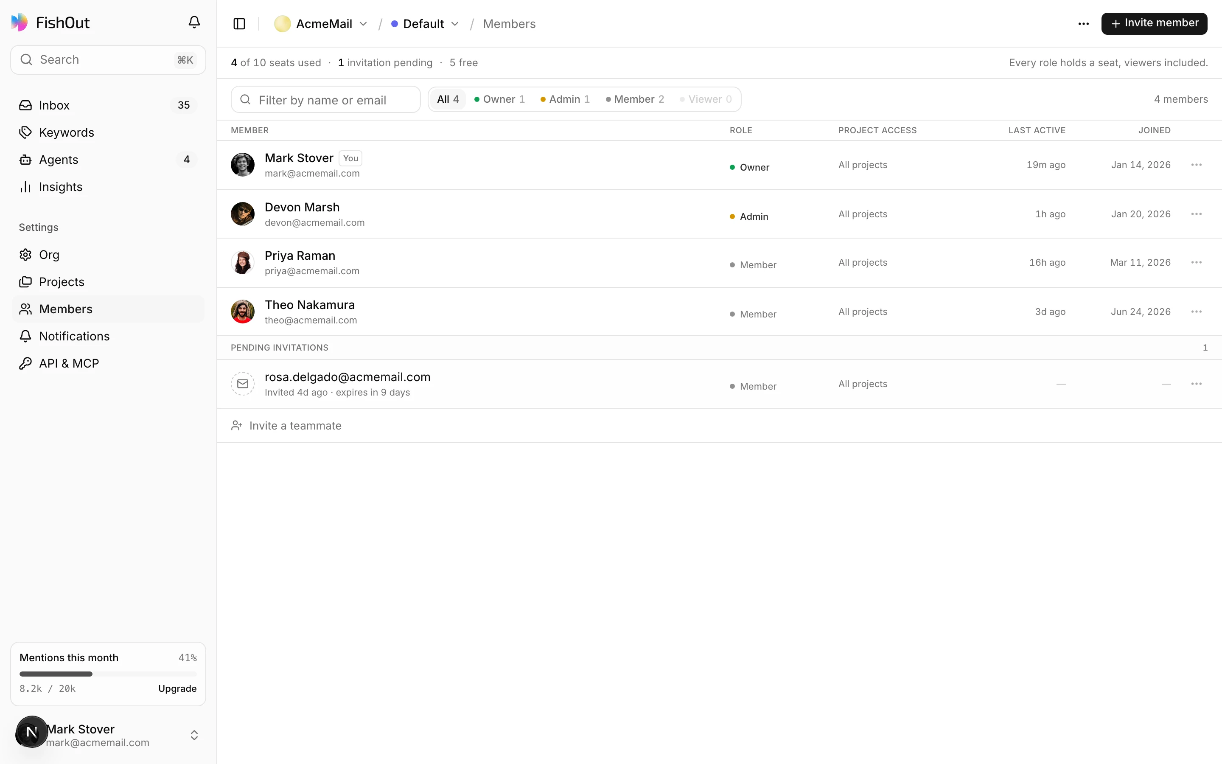This screenshot has height=764, width=1222.
Task: Open Projects settings
Action: pos(108,282)
